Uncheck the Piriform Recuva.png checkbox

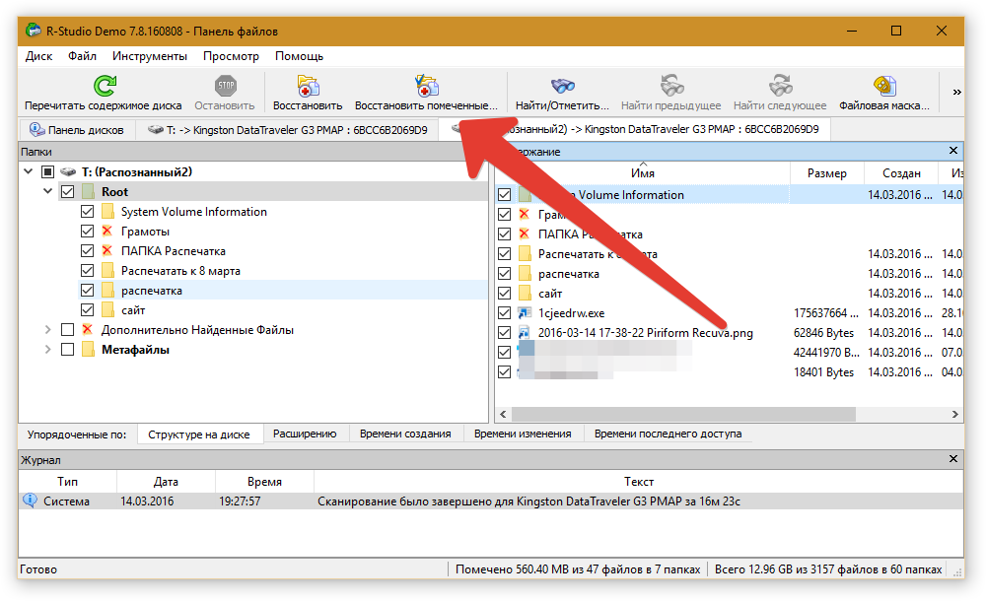(504, 332)
